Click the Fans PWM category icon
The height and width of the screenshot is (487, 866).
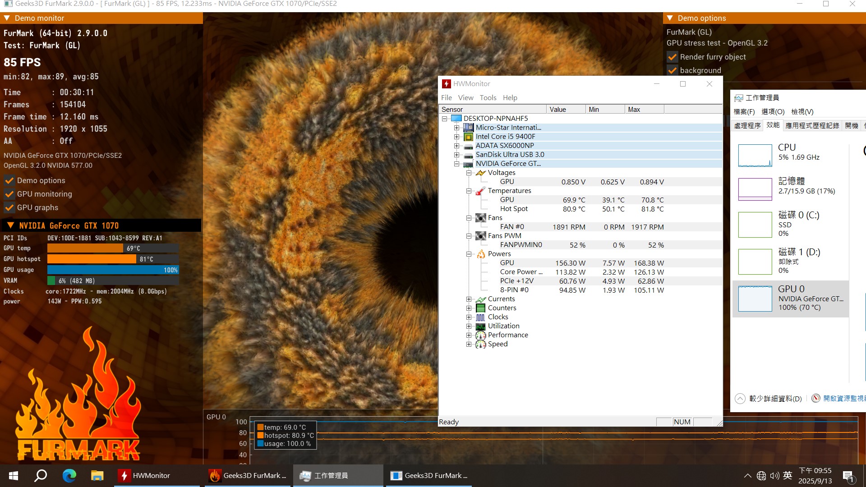coord(481,236)
